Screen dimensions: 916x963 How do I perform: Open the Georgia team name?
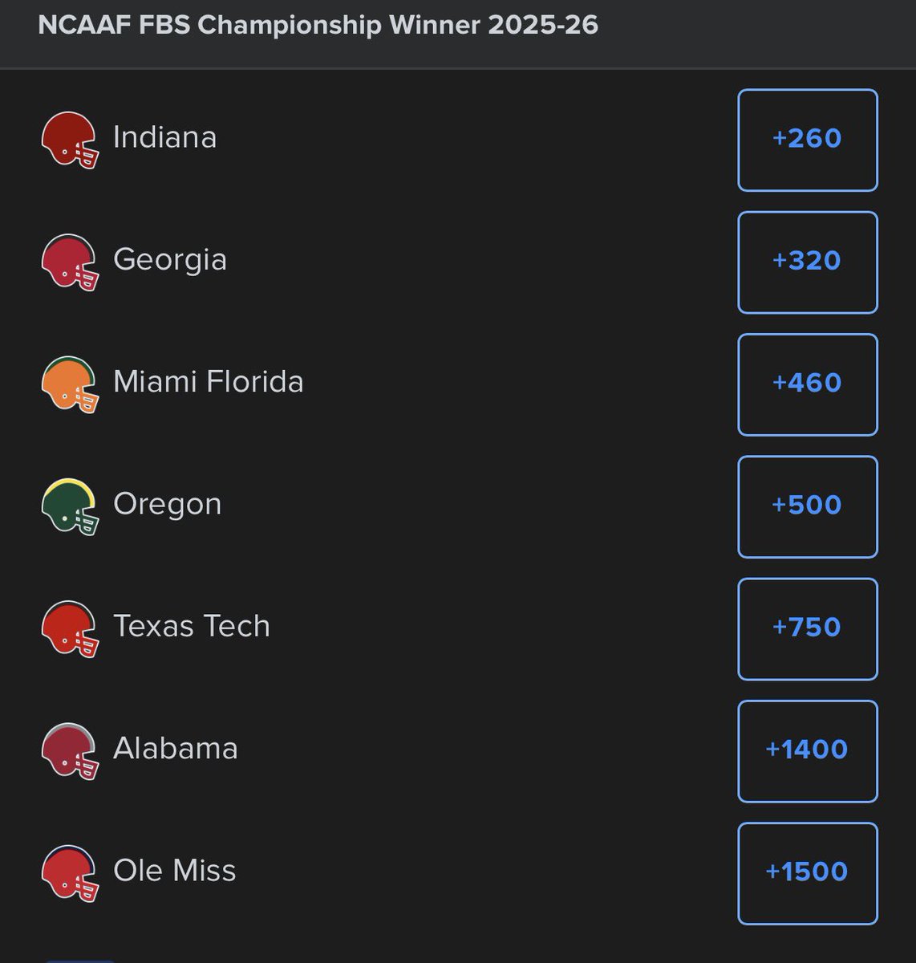click(x=170, y=260)
